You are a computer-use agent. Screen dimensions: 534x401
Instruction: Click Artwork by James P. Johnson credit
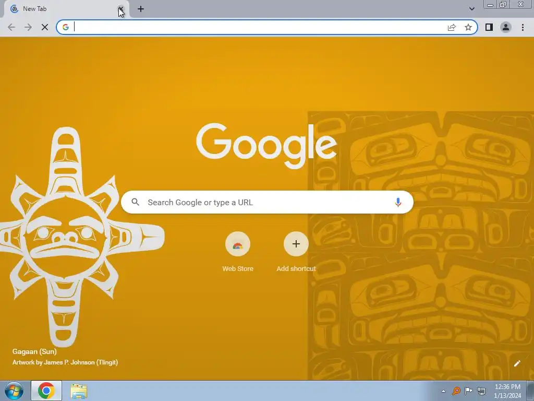tap(65, 362)
